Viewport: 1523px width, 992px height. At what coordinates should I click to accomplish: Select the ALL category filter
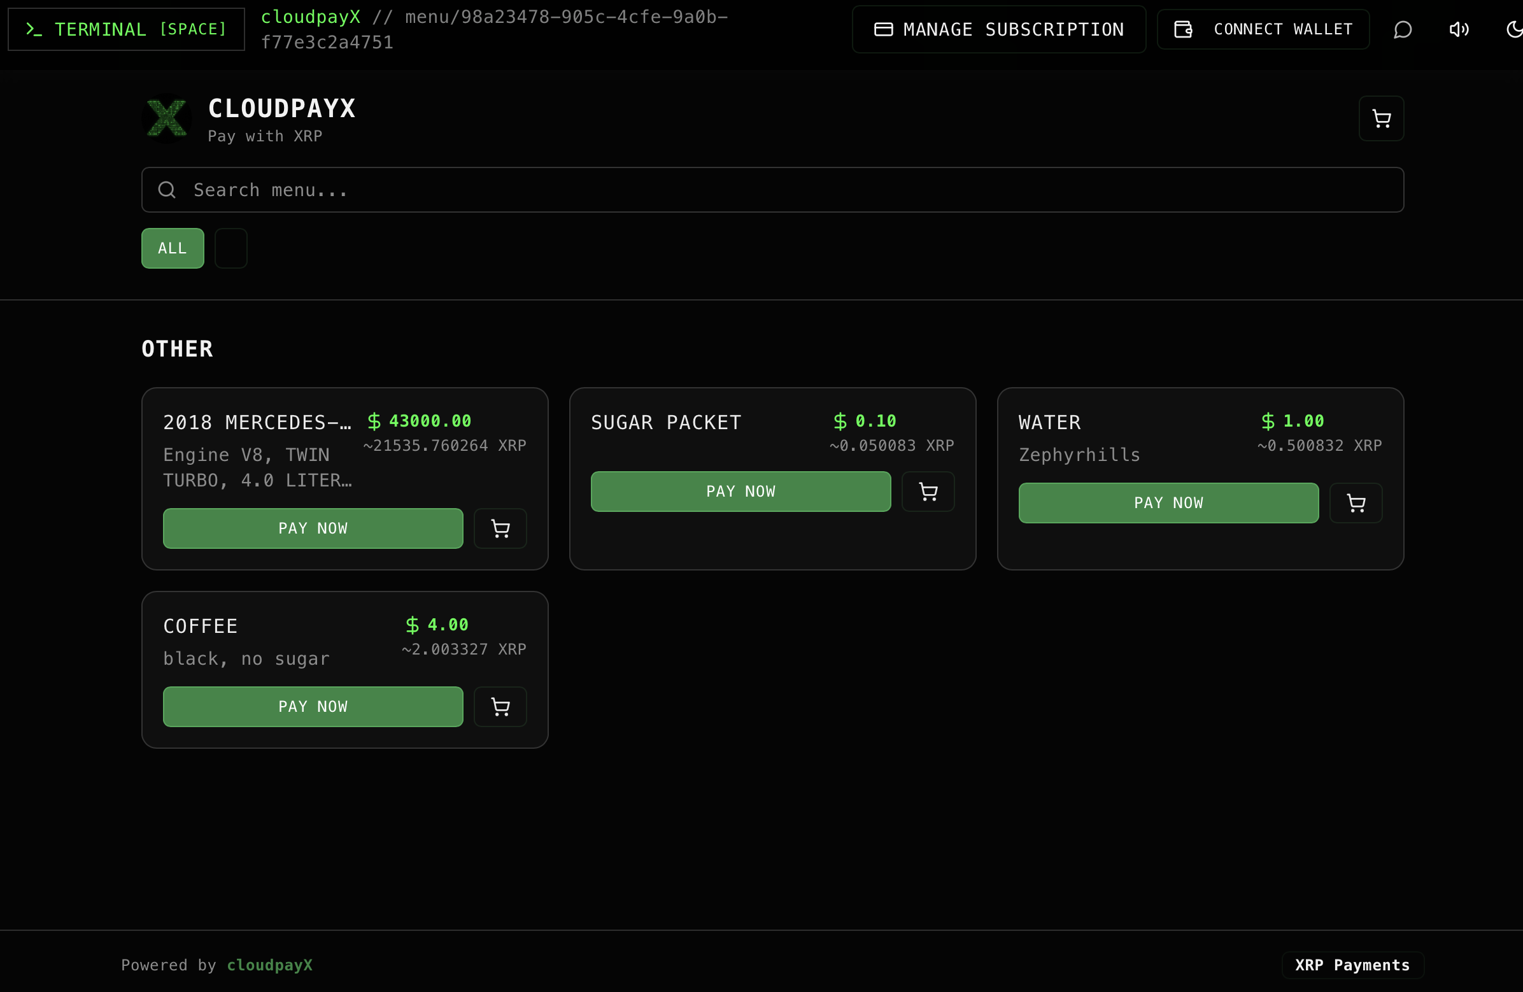coord(171,248)
